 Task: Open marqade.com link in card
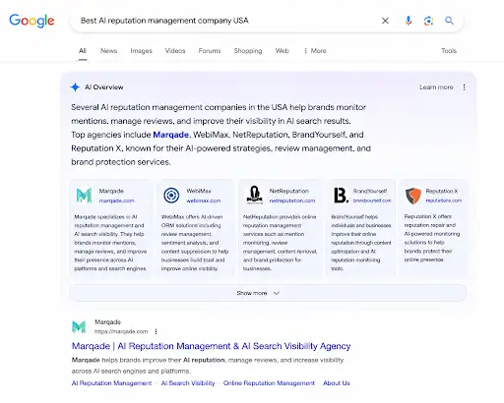tap(116, 201)
